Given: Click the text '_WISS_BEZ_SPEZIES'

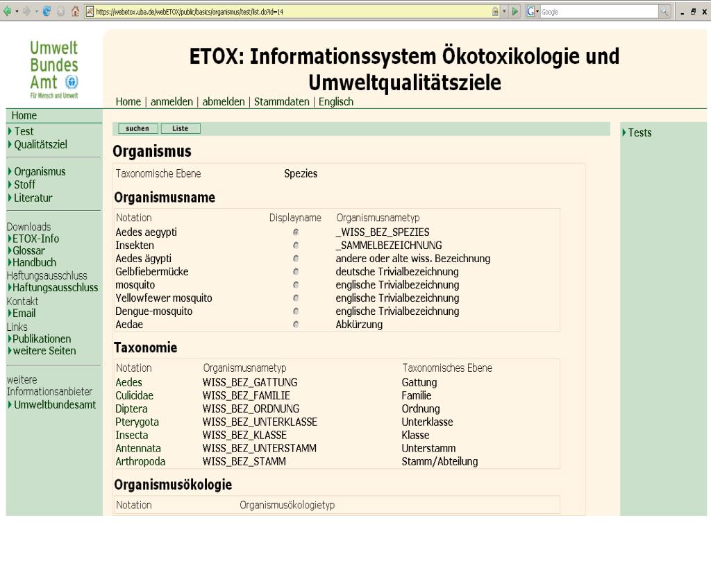Looking at the screenshot, I should tap(383, 232).
